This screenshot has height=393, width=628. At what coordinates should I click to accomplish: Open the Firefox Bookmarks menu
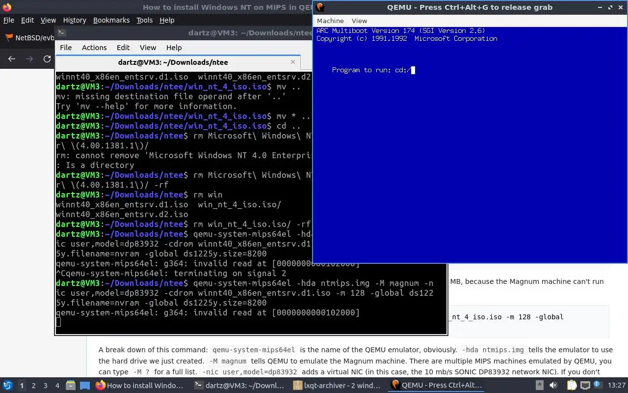pyautogui.click(x=111, y=20)
